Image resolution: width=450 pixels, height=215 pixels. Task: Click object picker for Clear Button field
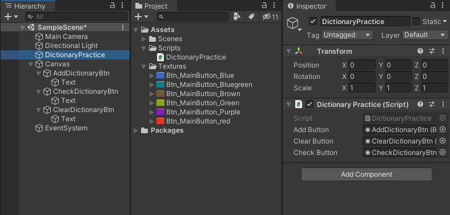coord(443,141)
